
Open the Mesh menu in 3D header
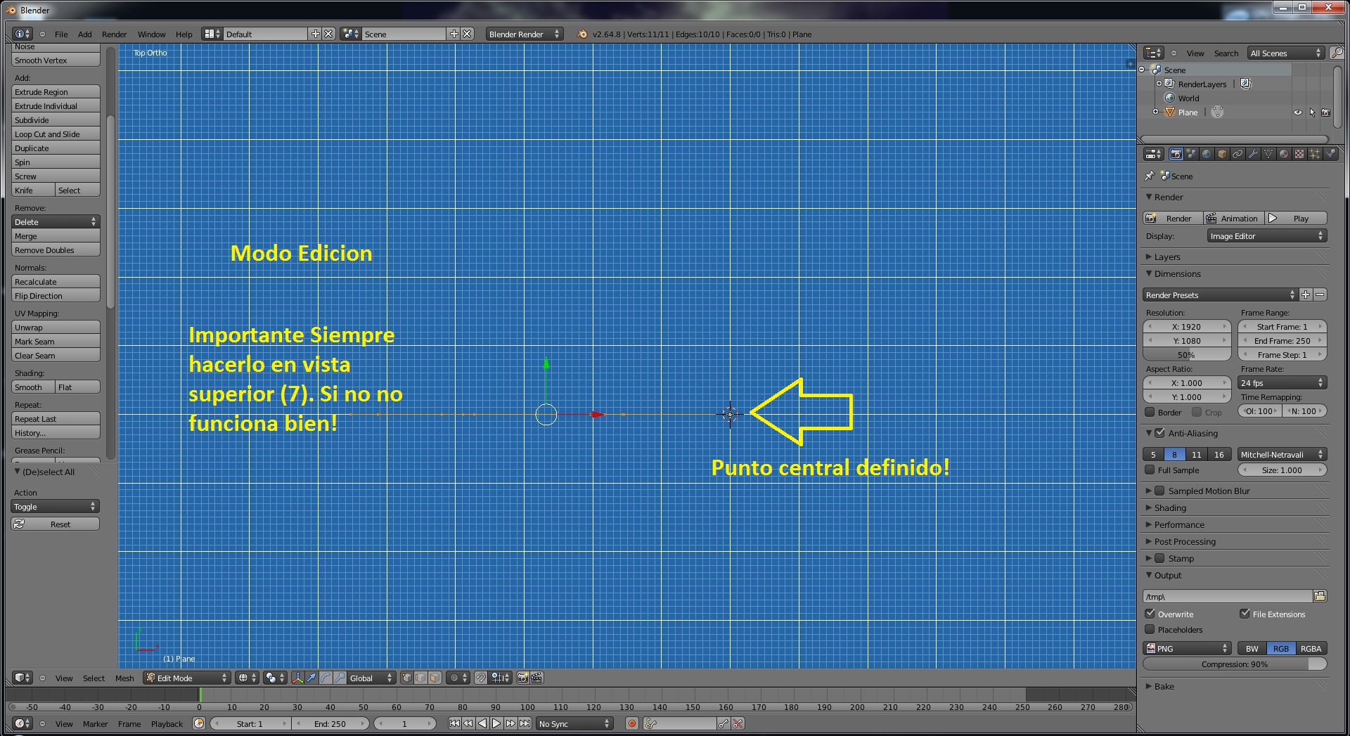[x=124, y=678]
